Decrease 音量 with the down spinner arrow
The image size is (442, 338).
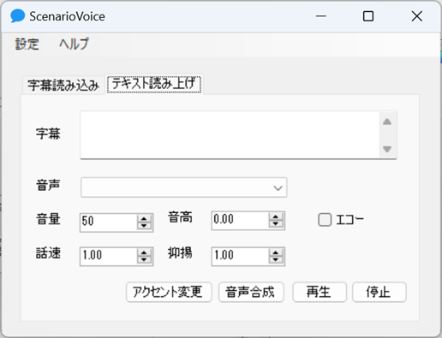click(x=144, y=226)
